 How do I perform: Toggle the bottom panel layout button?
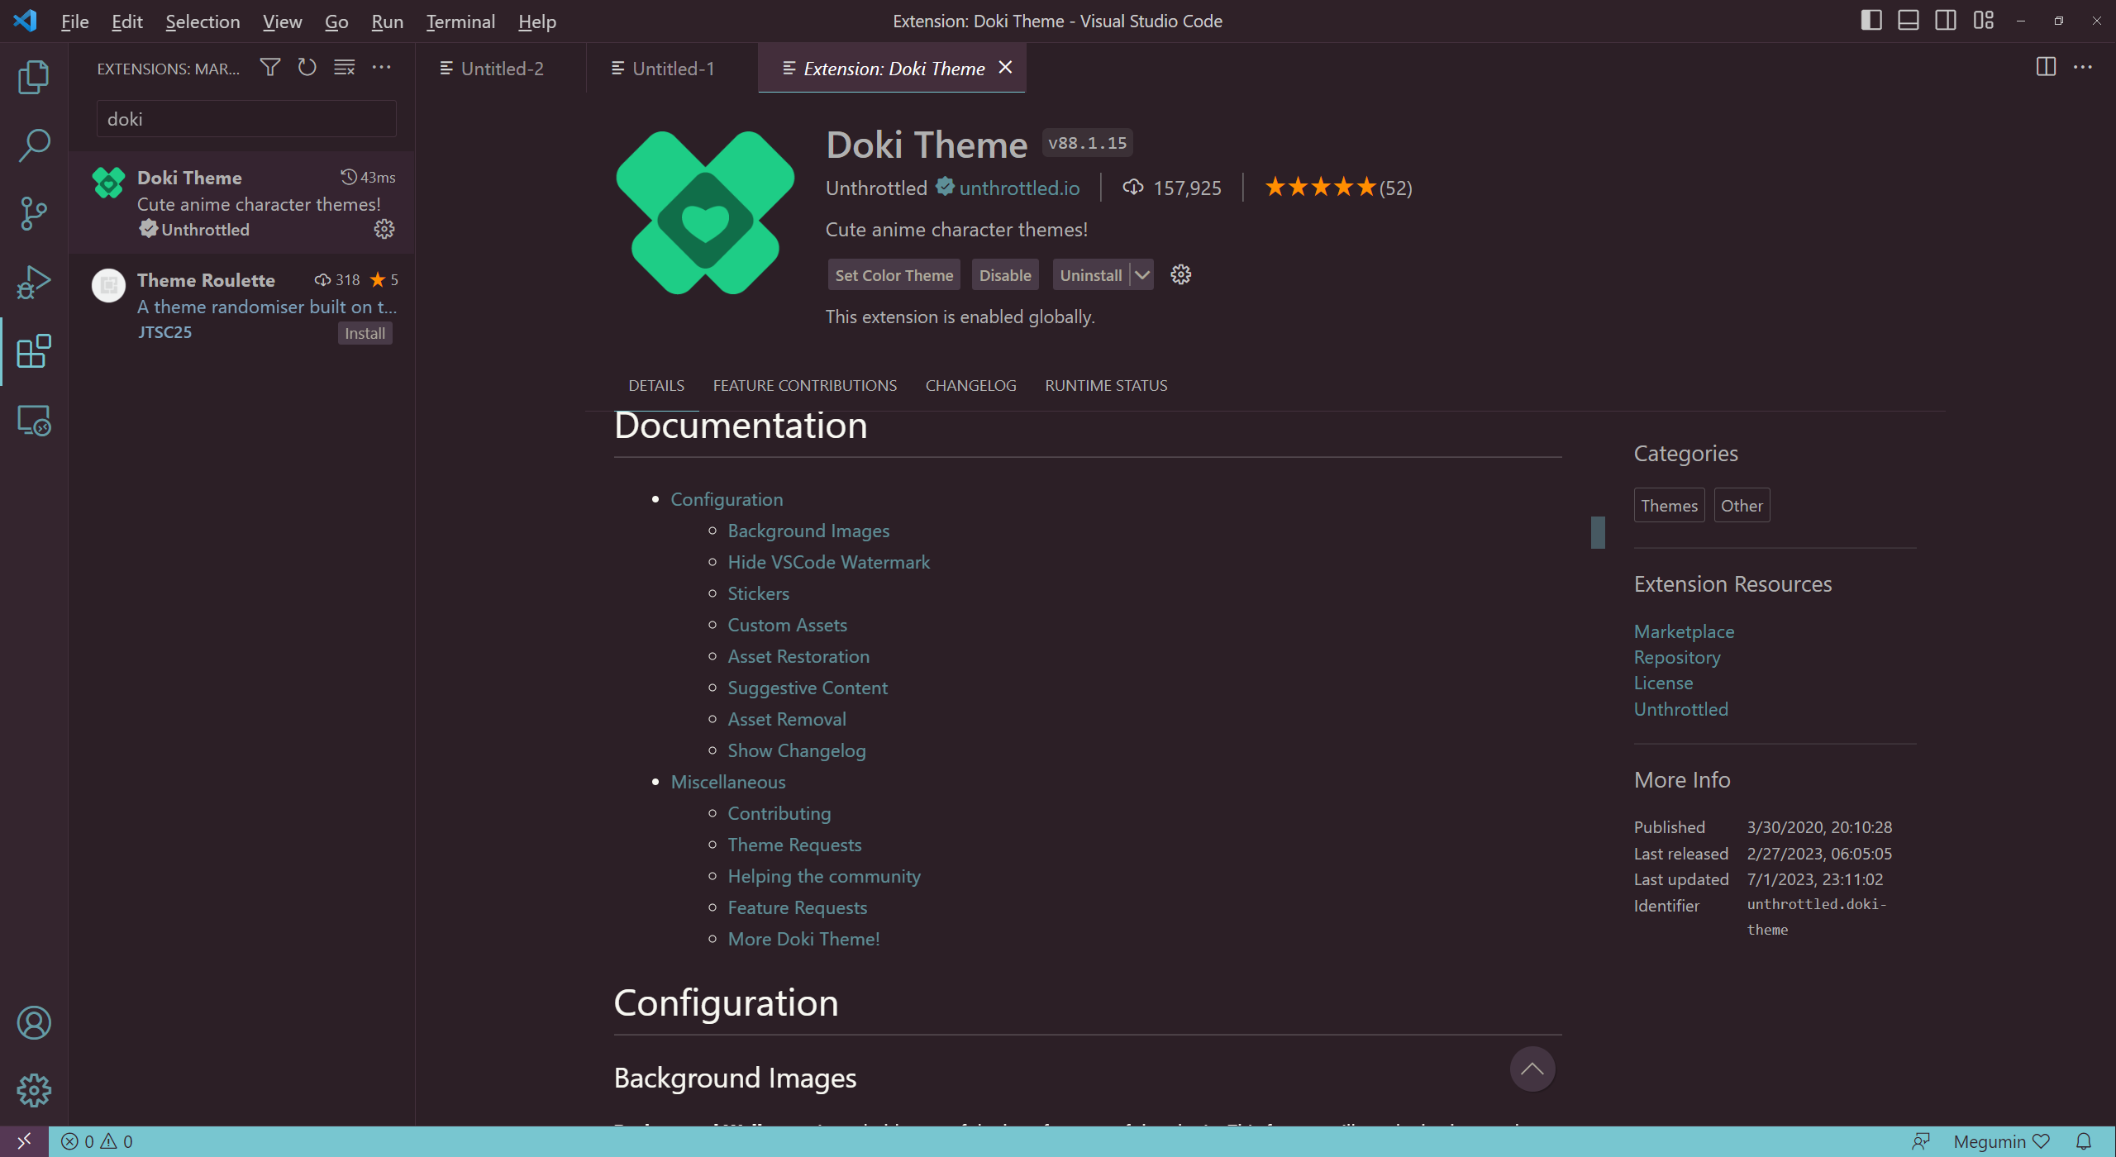click(x=1908, y=21)
